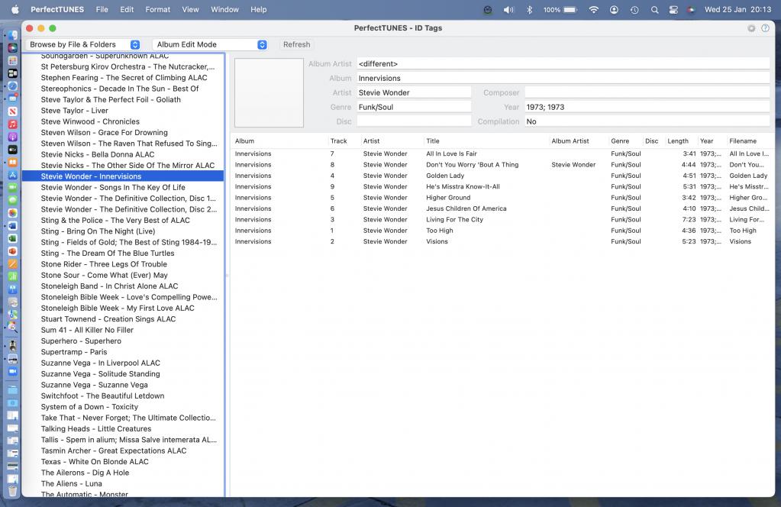
Task: Click the settings gear icon in title bar
Action: pos(751,28)
